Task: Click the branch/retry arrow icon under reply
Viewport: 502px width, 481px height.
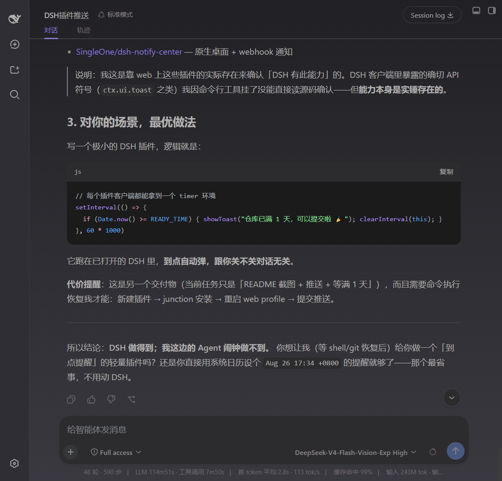Action: pos(131,399)
